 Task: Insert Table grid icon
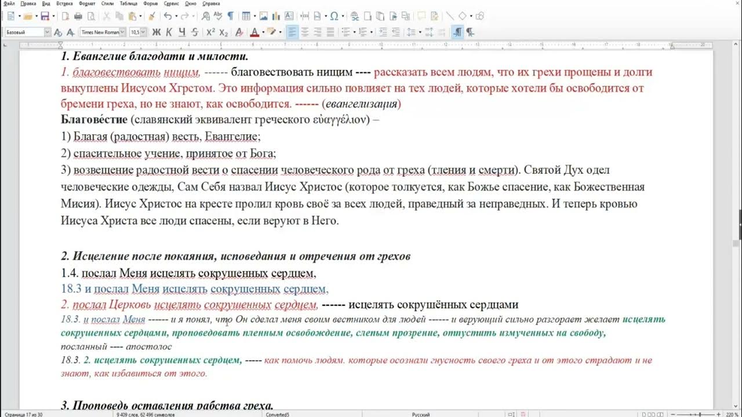click(246, 16)
